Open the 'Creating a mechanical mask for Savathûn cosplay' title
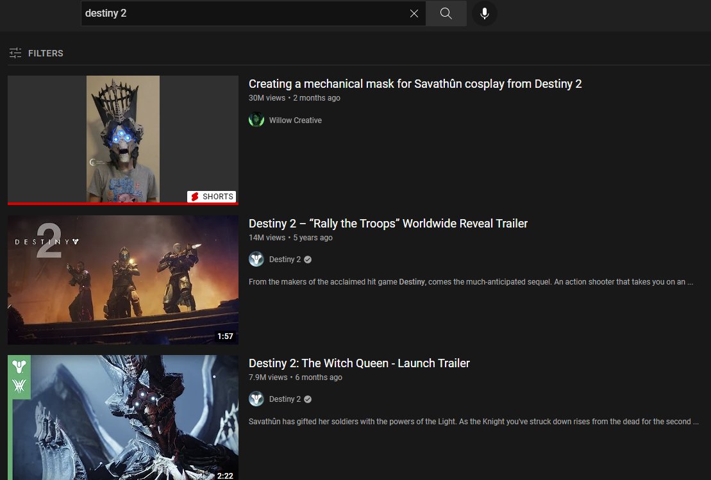 (x=415, y=84)
